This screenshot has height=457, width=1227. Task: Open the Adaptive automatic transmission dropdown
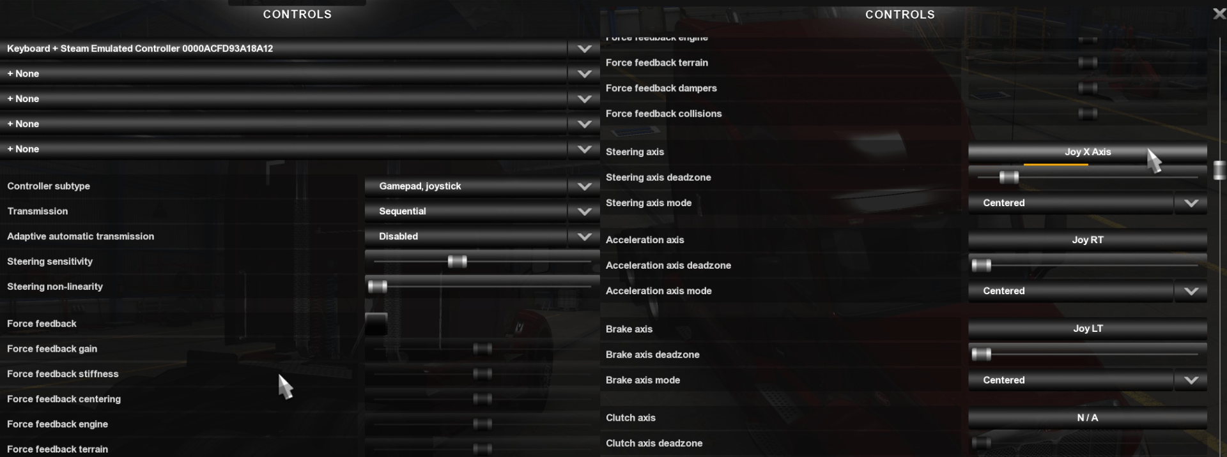[x=481, y=236]
